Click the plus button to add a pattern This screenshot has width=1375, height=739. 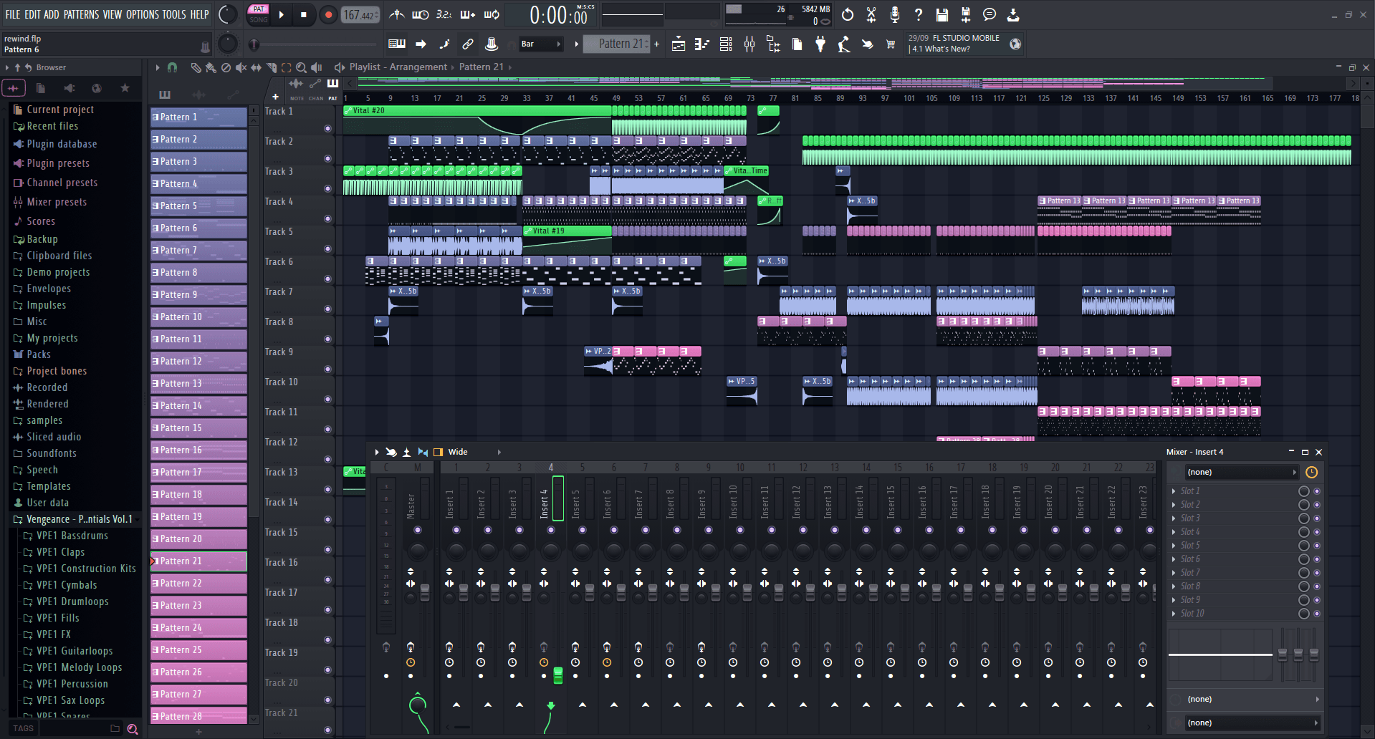[656, 44]
